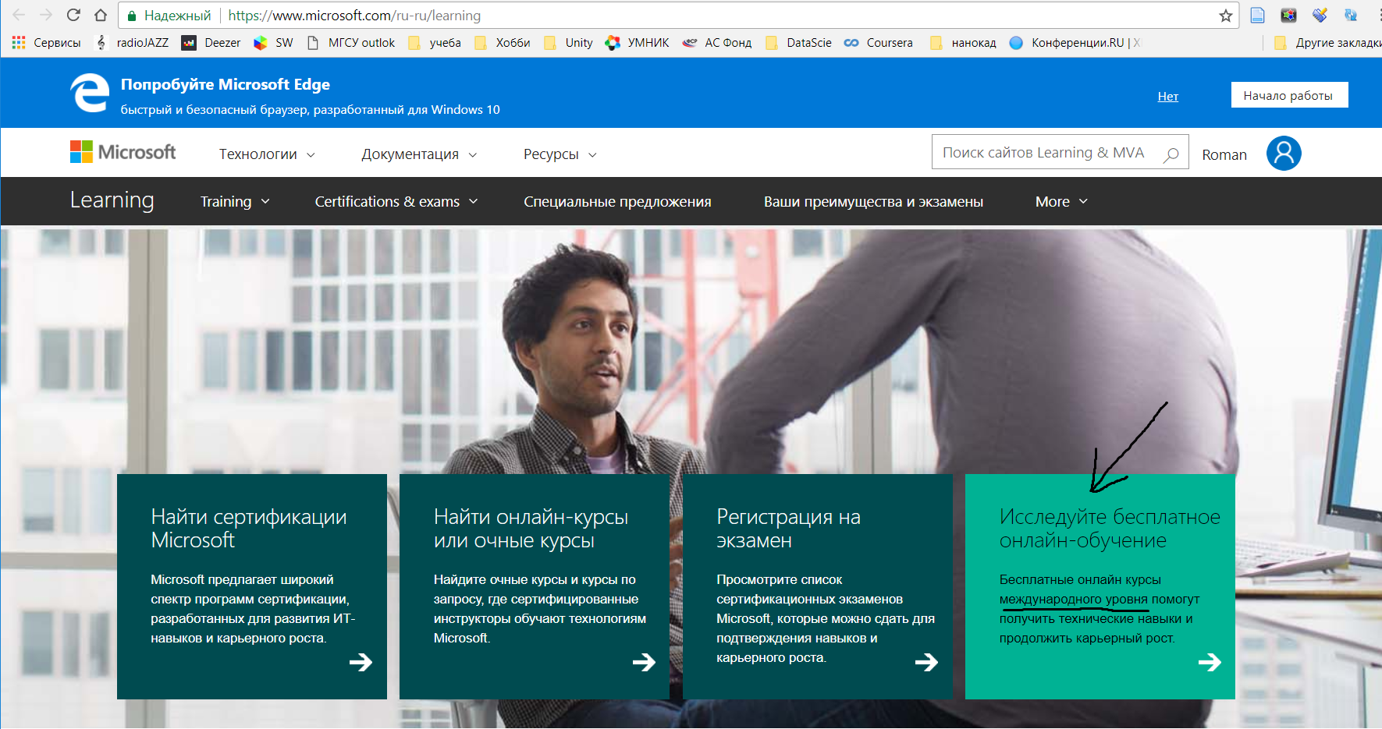Viewport: 1382px width, 729px height.
Task: Click the third browser extension icon
Action: click(x=1320, y=15)
